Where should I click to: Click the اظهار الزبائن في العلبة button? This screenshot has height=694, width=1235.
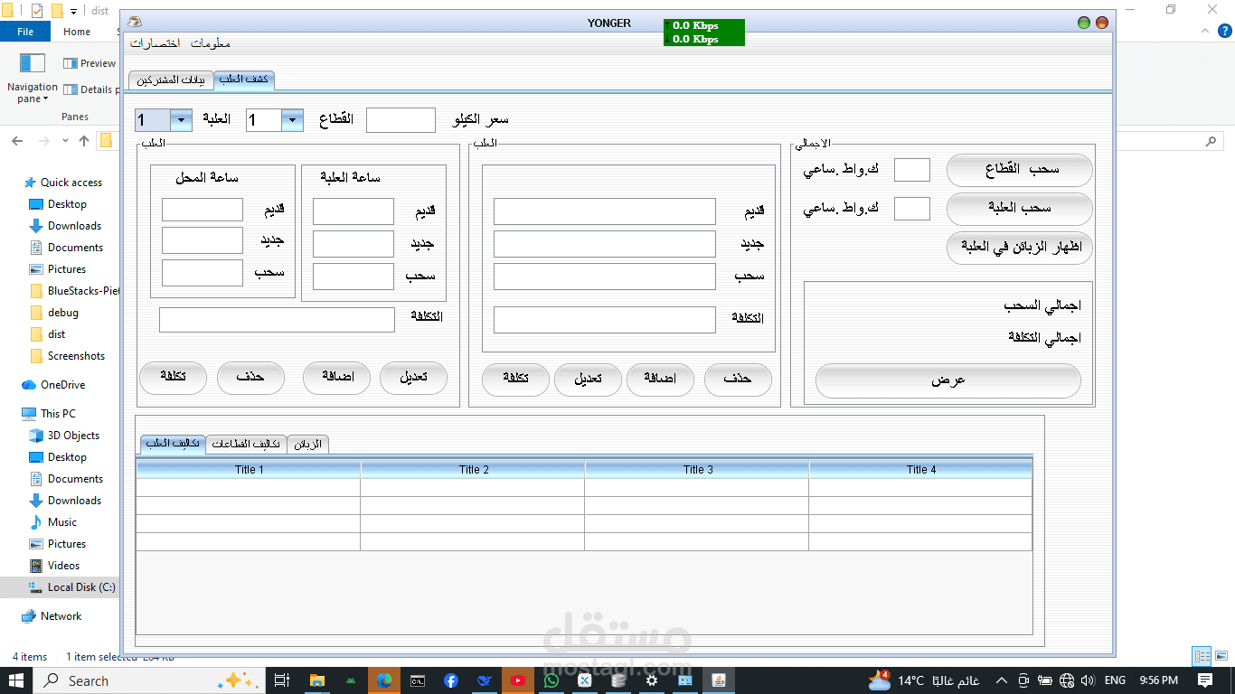pyautogui.click(x=1020, y=248)
